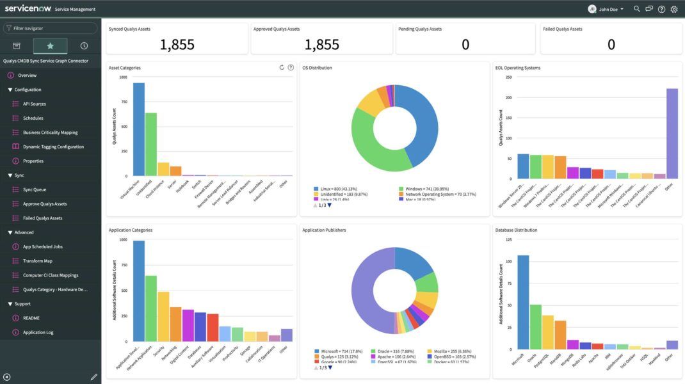Switch to the Favorites star tab
Screen dimensions: 685x384
50,46
